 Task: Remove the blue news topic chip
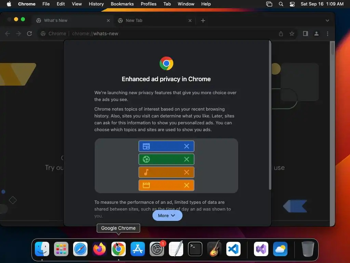click(187, 146)
